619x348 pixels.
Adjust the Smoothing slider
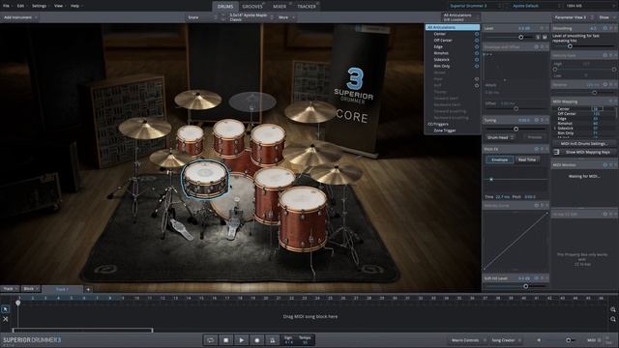(570, 46)
